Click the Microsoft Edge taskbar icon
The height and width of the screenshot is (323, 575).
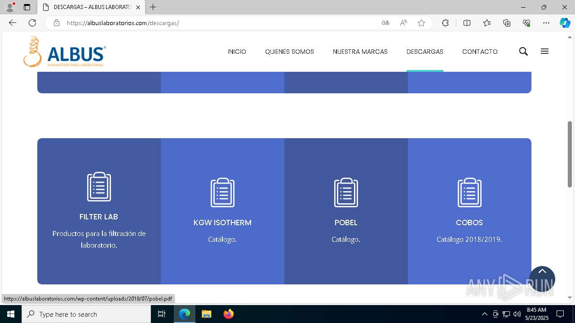tap(185, 314)
